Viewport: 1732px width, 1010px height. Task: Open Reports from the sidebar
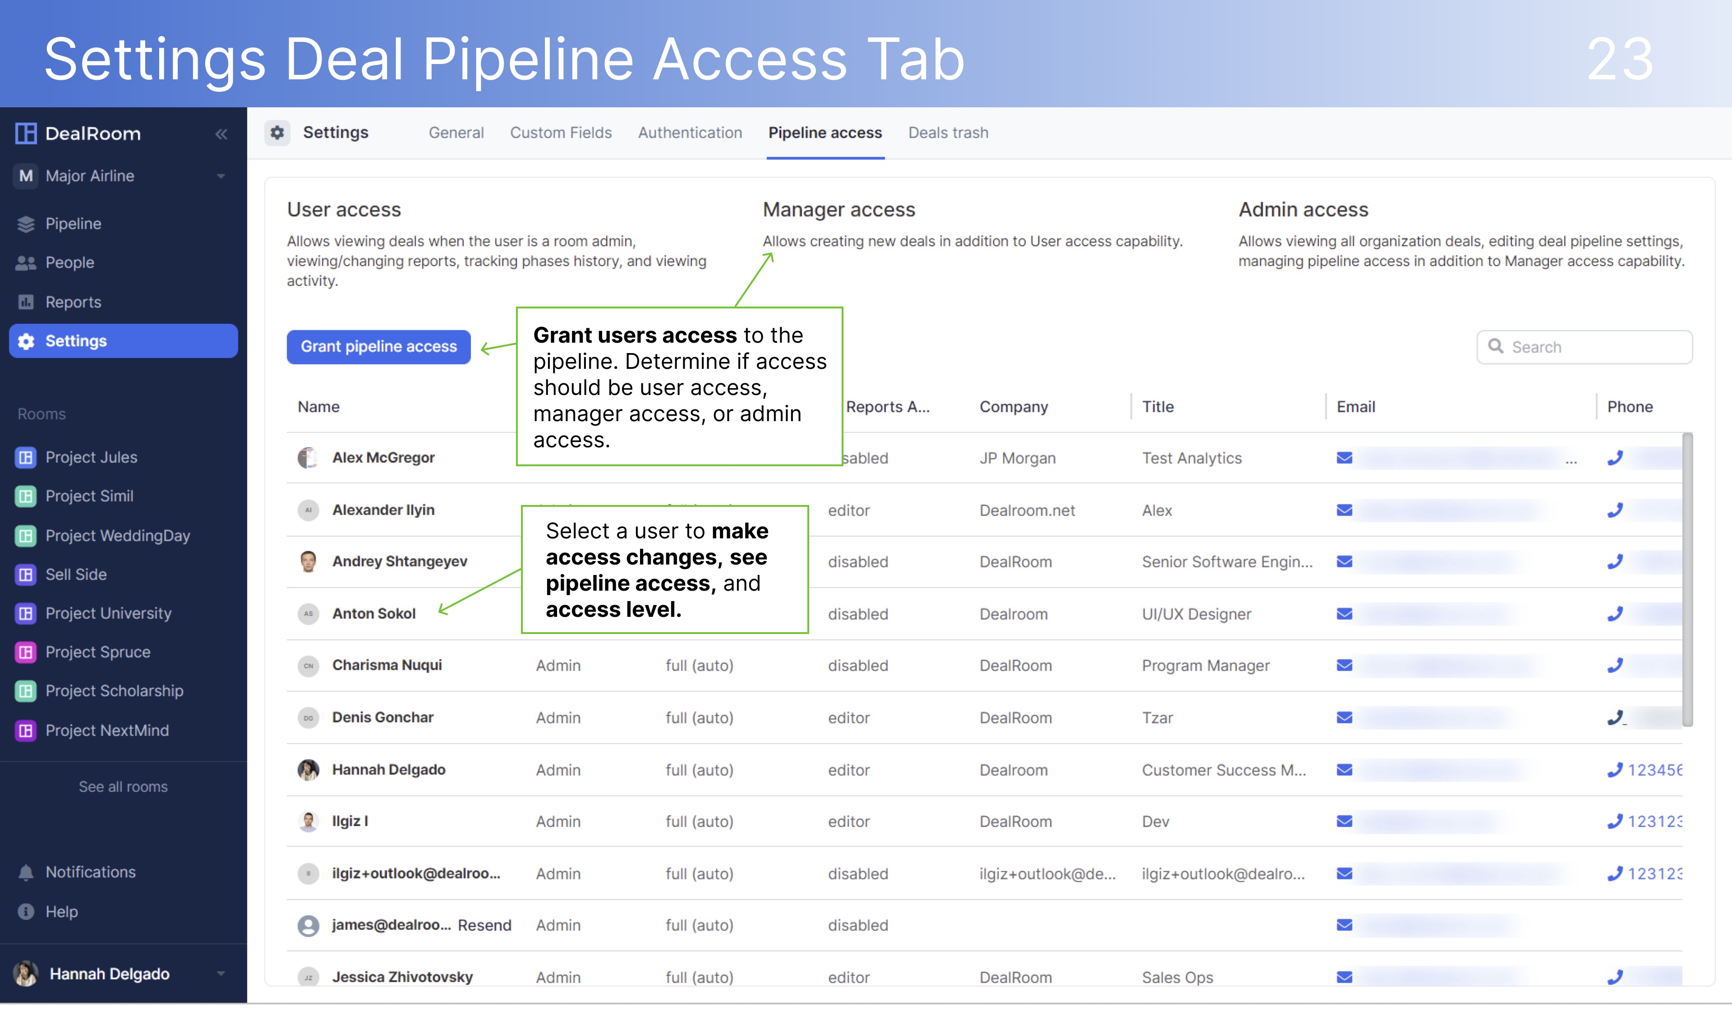click(25, 302)
